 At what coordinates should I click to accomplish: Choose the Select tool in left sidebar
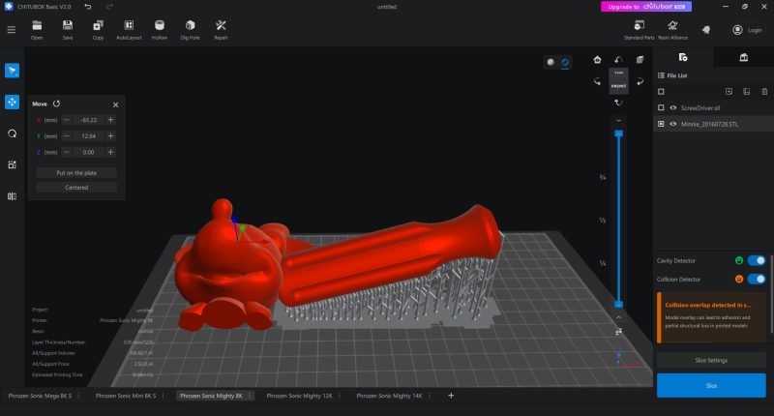[x=12, y=71]
